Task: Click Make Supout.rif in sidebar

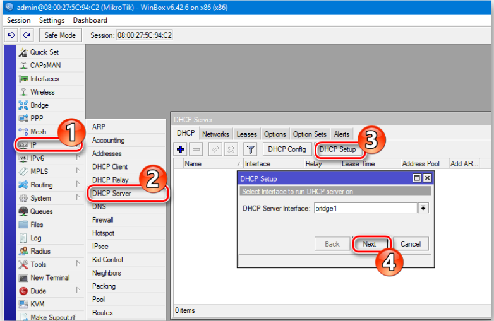Action: point(51,317)
